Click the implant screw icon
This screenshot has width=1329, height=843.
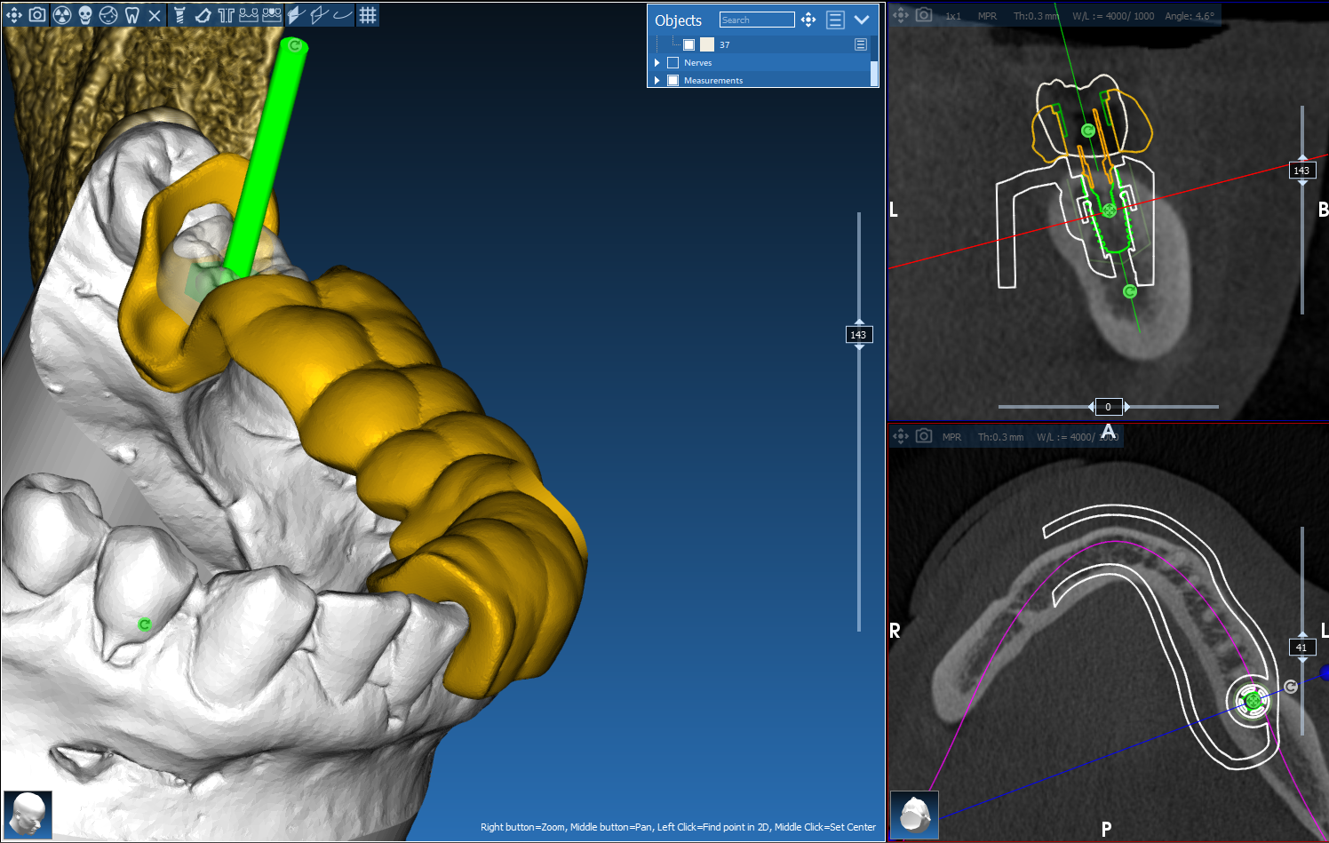[x=179, y=15]
